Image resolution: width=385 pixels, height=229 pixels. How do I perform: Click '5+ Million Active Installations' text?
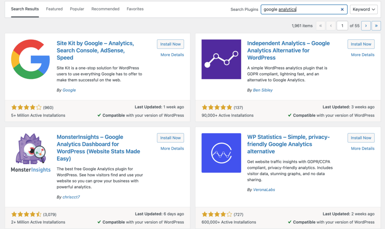point(38,115)
